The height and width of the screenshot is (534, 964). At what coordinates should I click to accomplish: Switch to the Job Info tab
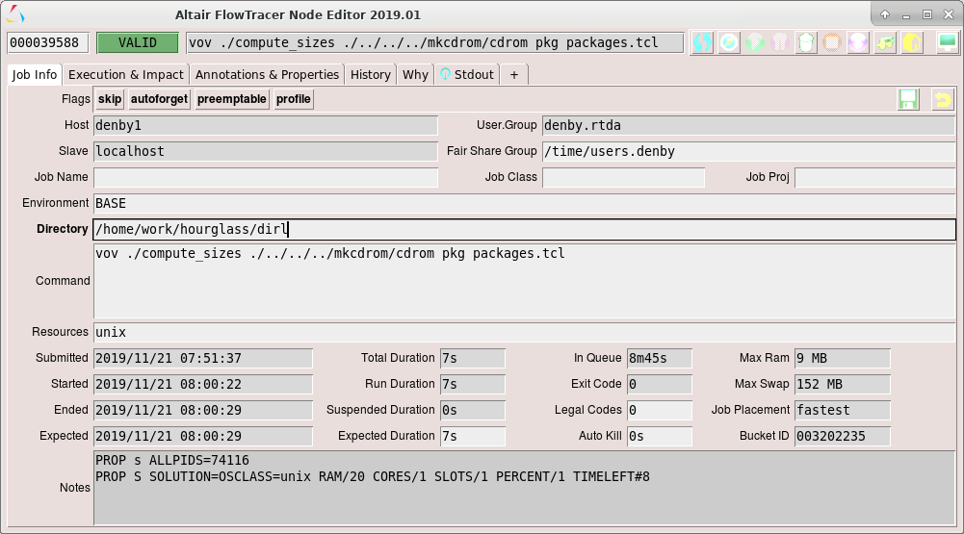pyautogui.click(x=35, y=74)
